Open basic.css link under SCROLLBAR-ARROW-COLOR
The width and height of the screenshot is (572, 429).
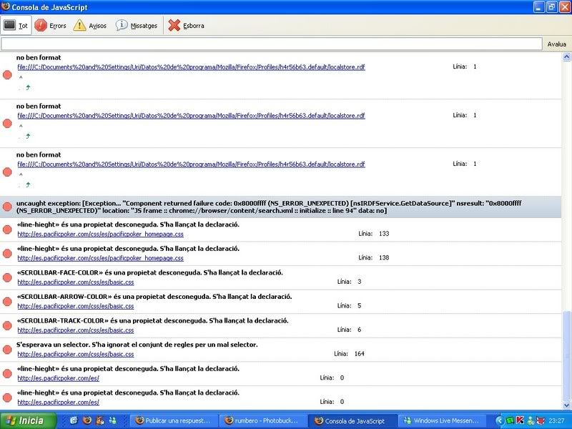[76, 307]
